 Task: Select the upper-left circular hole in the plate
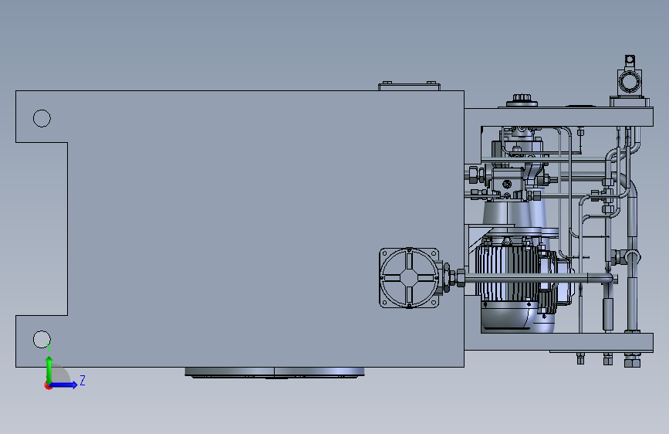42,118
